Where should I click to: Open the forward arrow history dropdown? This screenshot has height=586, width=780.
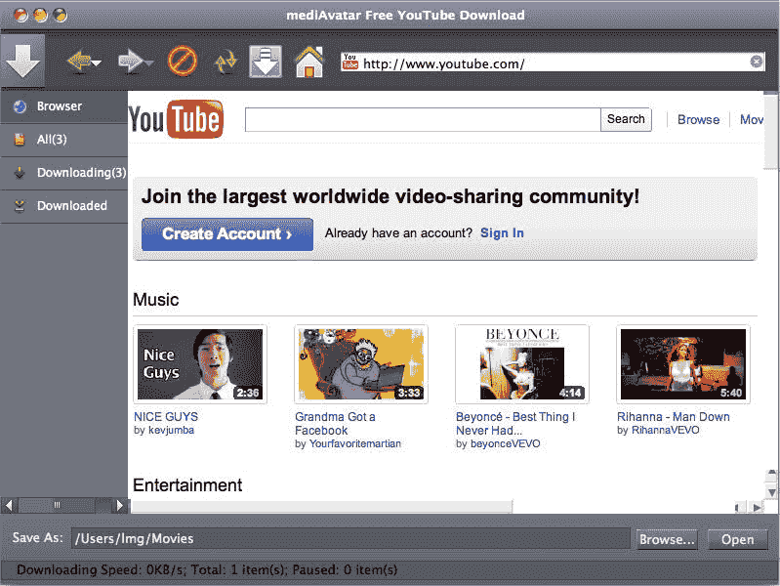tap(148, 63)
